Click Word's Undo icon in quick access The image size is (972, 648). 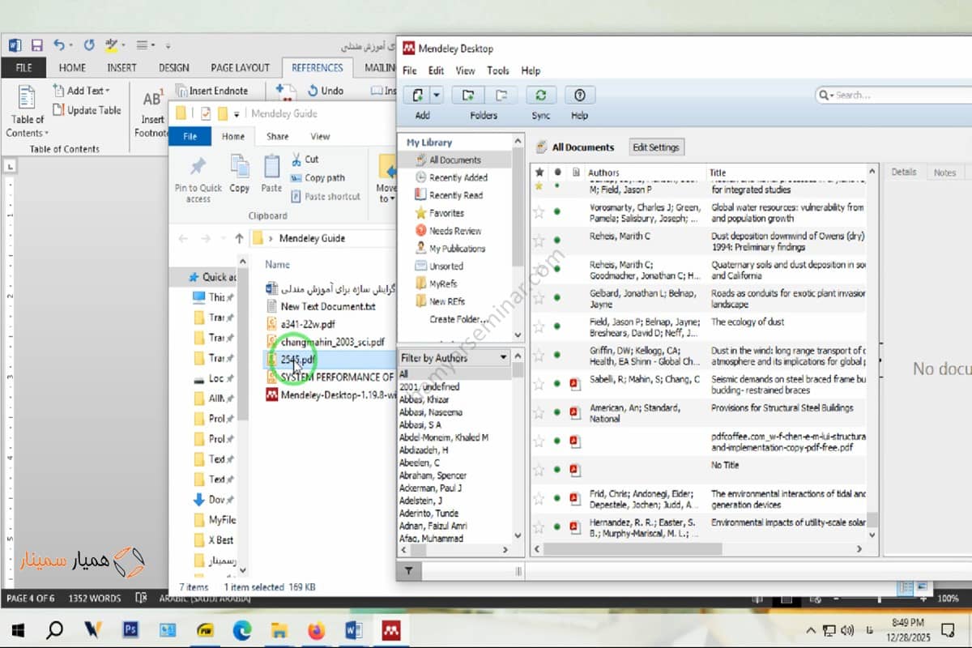pyautogui.click(x=59, y=45)
